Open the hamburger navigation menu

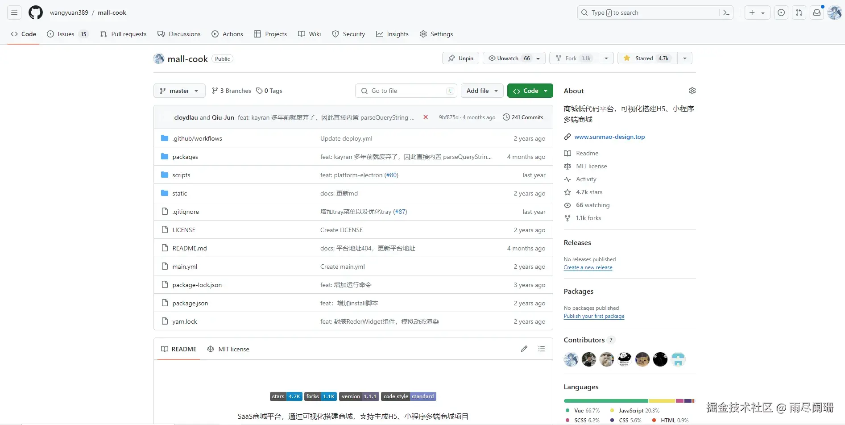[14, 12]
